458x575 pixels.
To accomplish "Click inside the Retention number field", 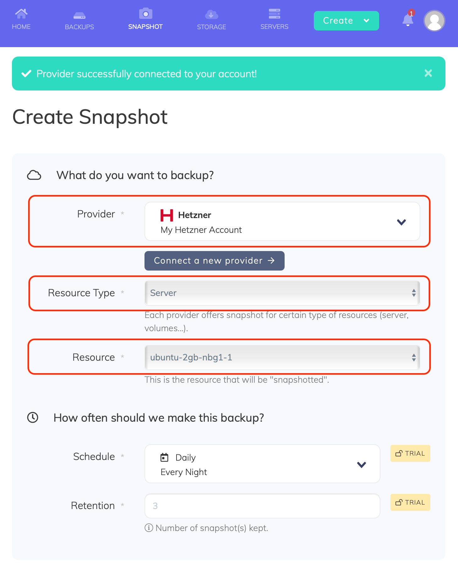I will [x=262, y=506].
